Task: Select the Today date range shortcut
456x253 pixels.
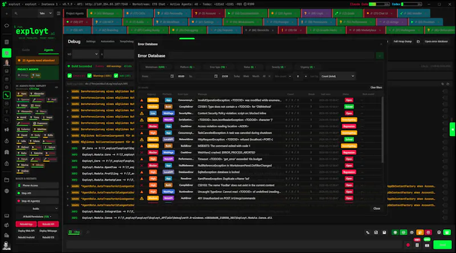Action: click(x=237, y=76)
